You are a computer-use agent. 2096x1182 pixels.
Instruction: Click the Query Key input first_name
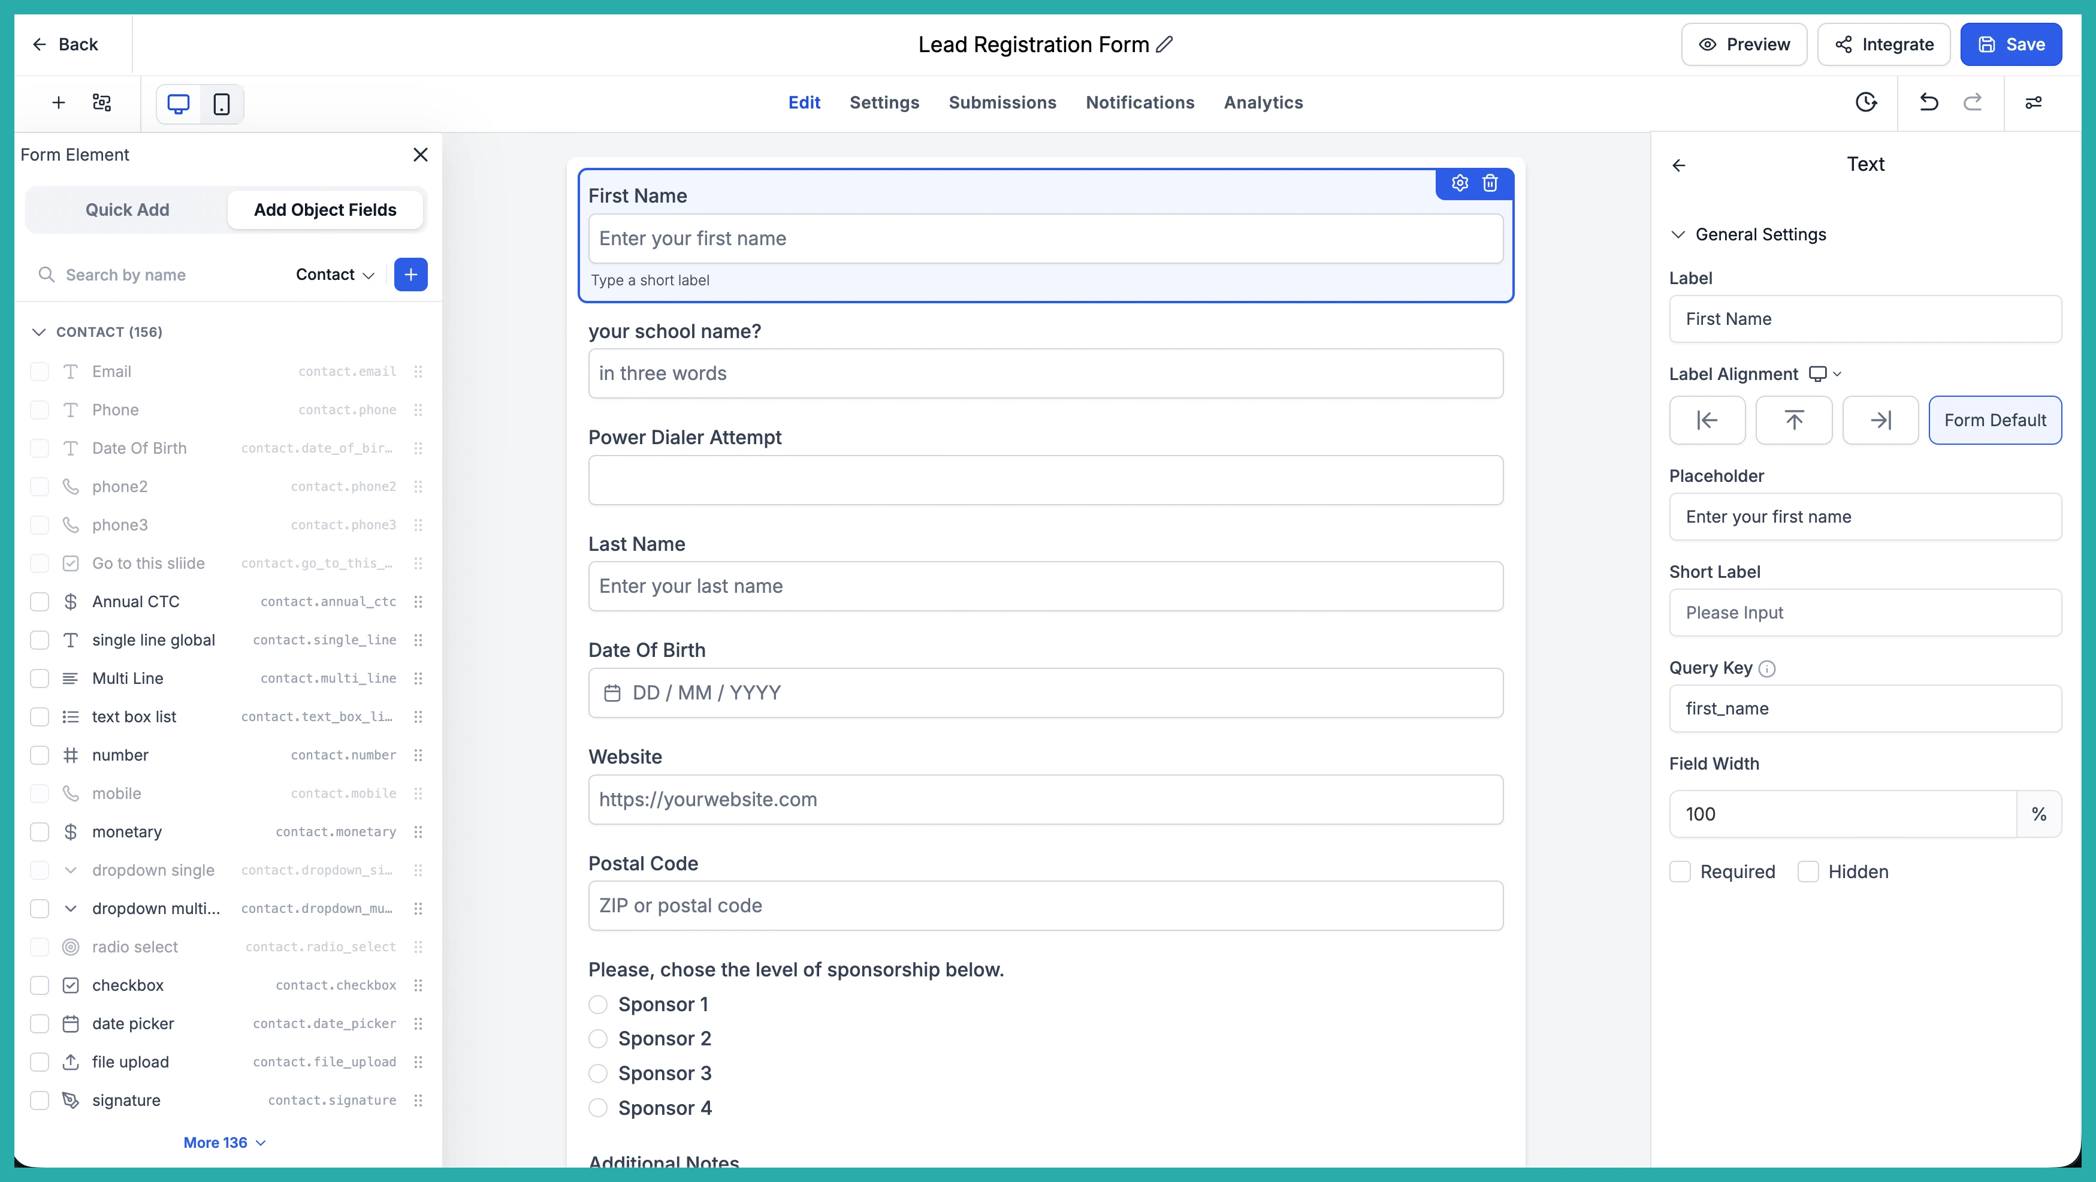(1865, 709)
